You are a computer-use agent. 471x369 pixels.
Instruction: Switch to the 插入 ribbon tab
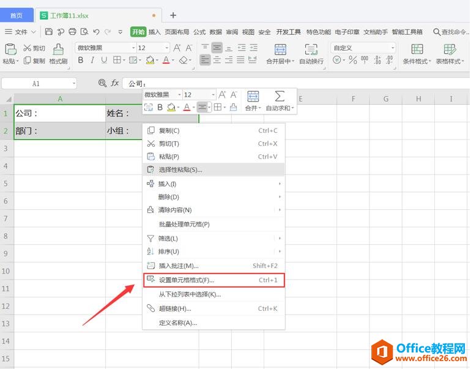click(154, 32)
